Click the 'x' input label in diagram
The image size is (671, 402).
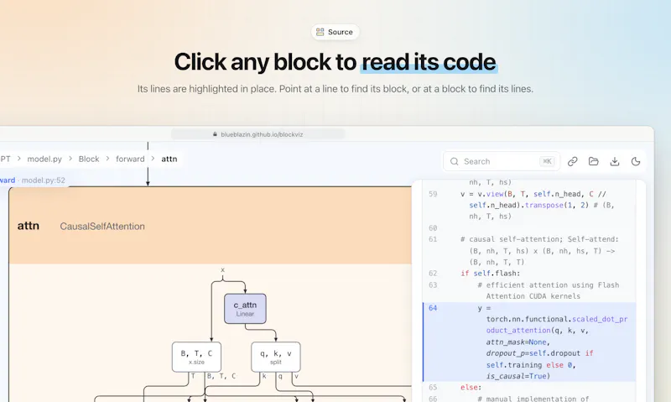point(222,269)
